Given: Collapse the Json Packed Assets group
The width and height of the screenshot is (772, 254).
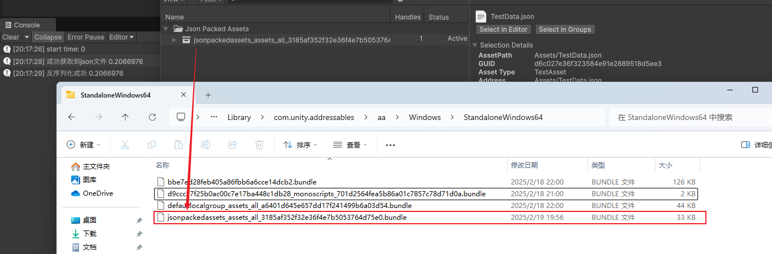Looking at the screenshot, I should point(165,29).
